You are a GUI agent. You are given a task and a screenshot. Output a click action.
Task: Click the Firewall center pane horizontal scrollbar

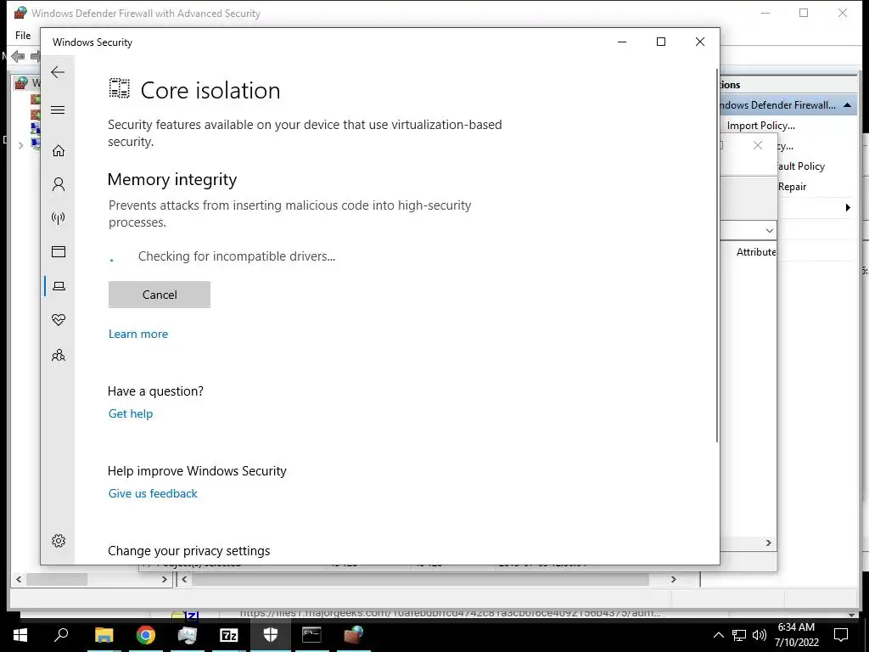[420, 579]
